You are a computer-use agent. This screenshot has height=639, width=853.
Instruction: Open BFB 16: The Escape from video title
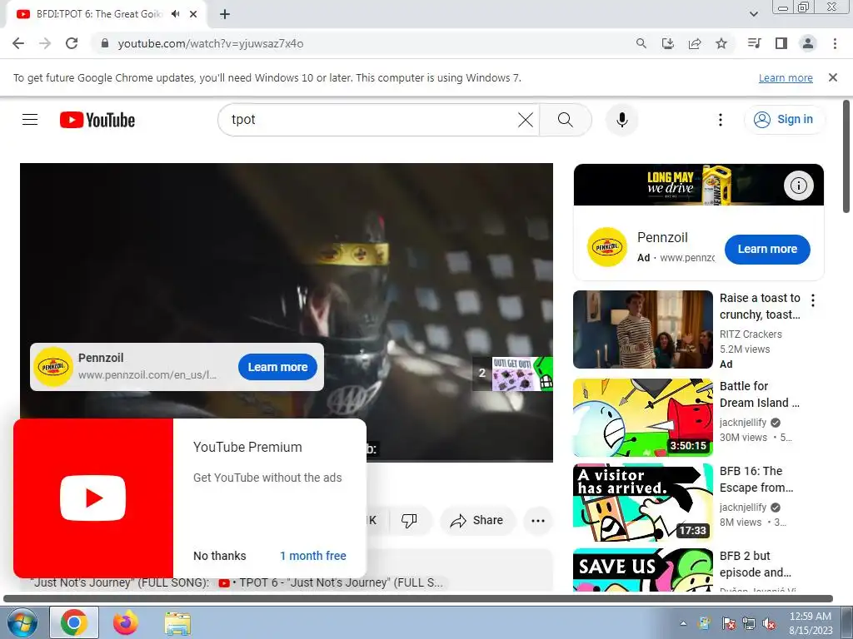click(756, 479)
